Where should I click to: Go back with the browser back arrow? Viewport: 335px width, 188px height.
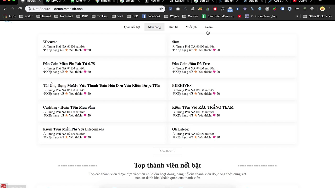(5, 9)
